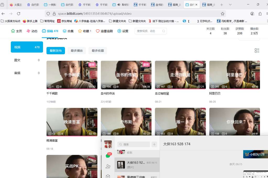This screenshot has width=268, height=178.
Task: Click WeChat plus add button
Action: (154, 144)
